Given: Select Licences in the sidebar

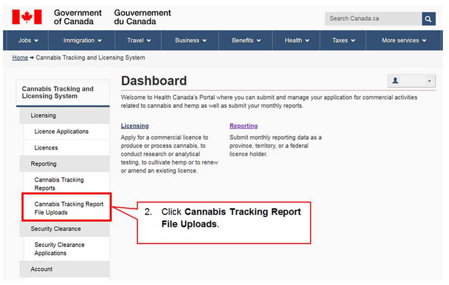Looking at the screenshot, I should pos(46,148).
